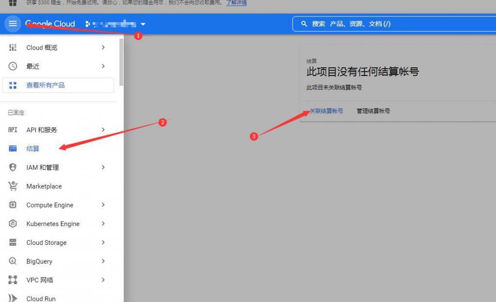Click the BigQuery magnifier icon
The image size is (496, 302).
(x=13, y=261)
